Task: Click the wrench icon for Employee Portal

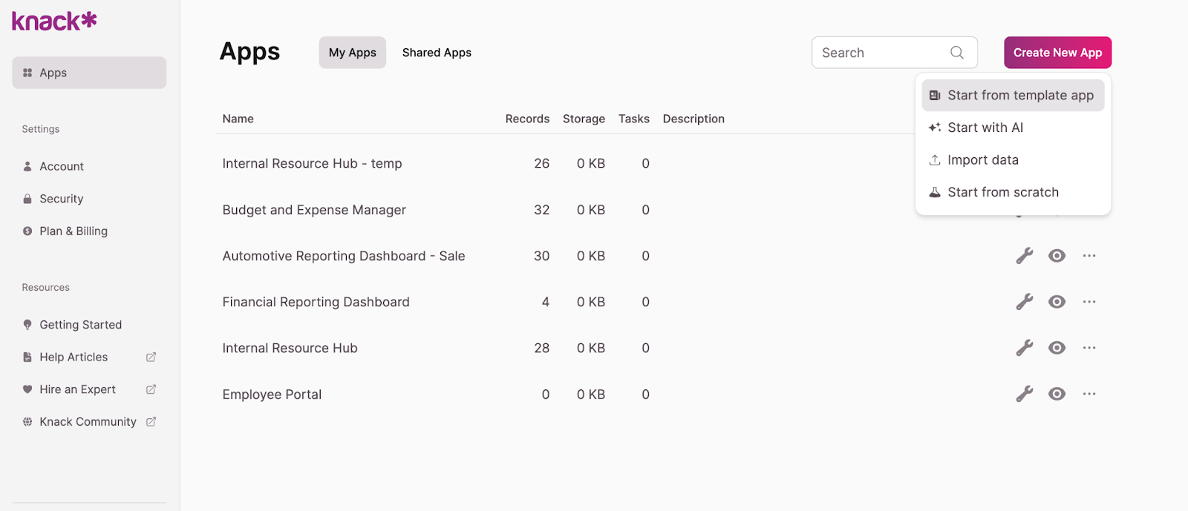Action: click(x=1025, y=394)
